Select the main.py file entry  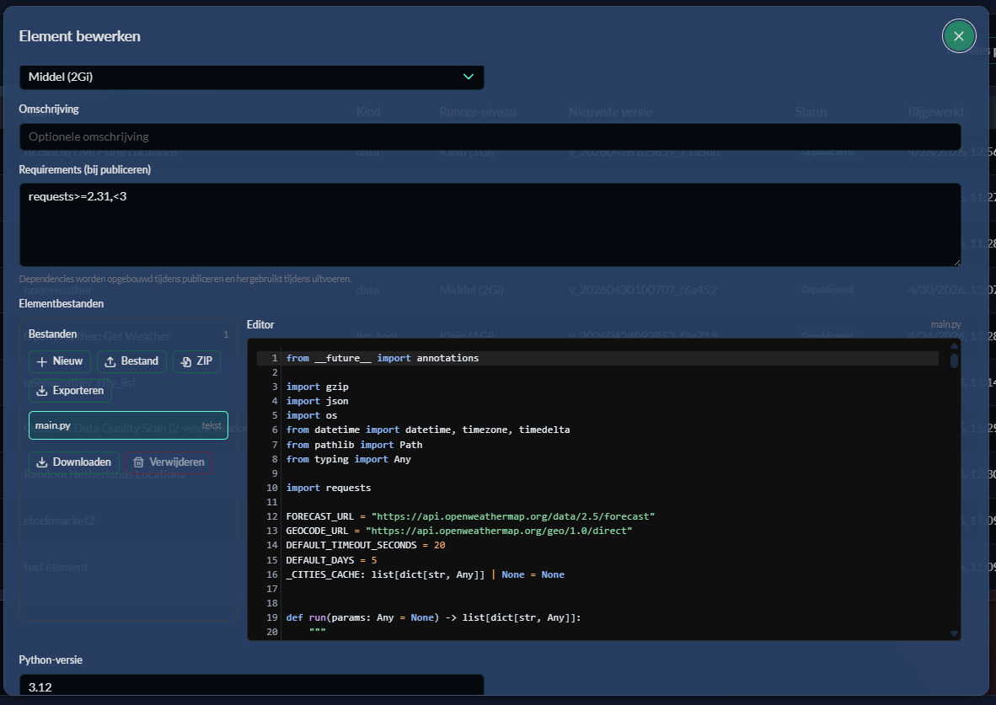128,425
